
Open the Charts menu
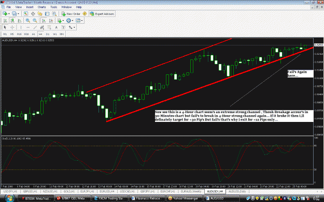click(x=42, y=7)
